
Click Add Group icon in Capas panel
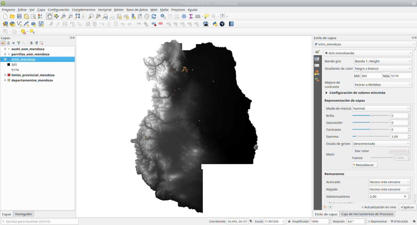click(x=8, y=43)
